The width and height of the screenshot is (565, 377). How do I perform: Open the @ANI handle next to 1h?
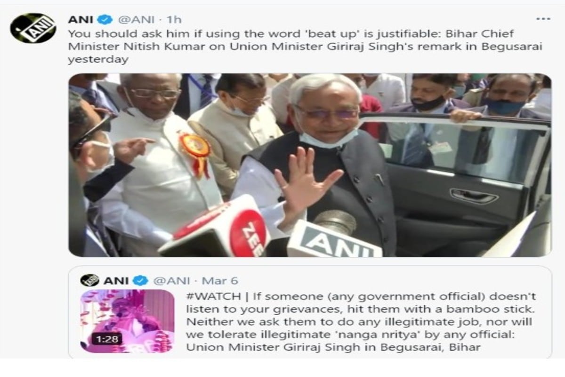click(136, 20)
